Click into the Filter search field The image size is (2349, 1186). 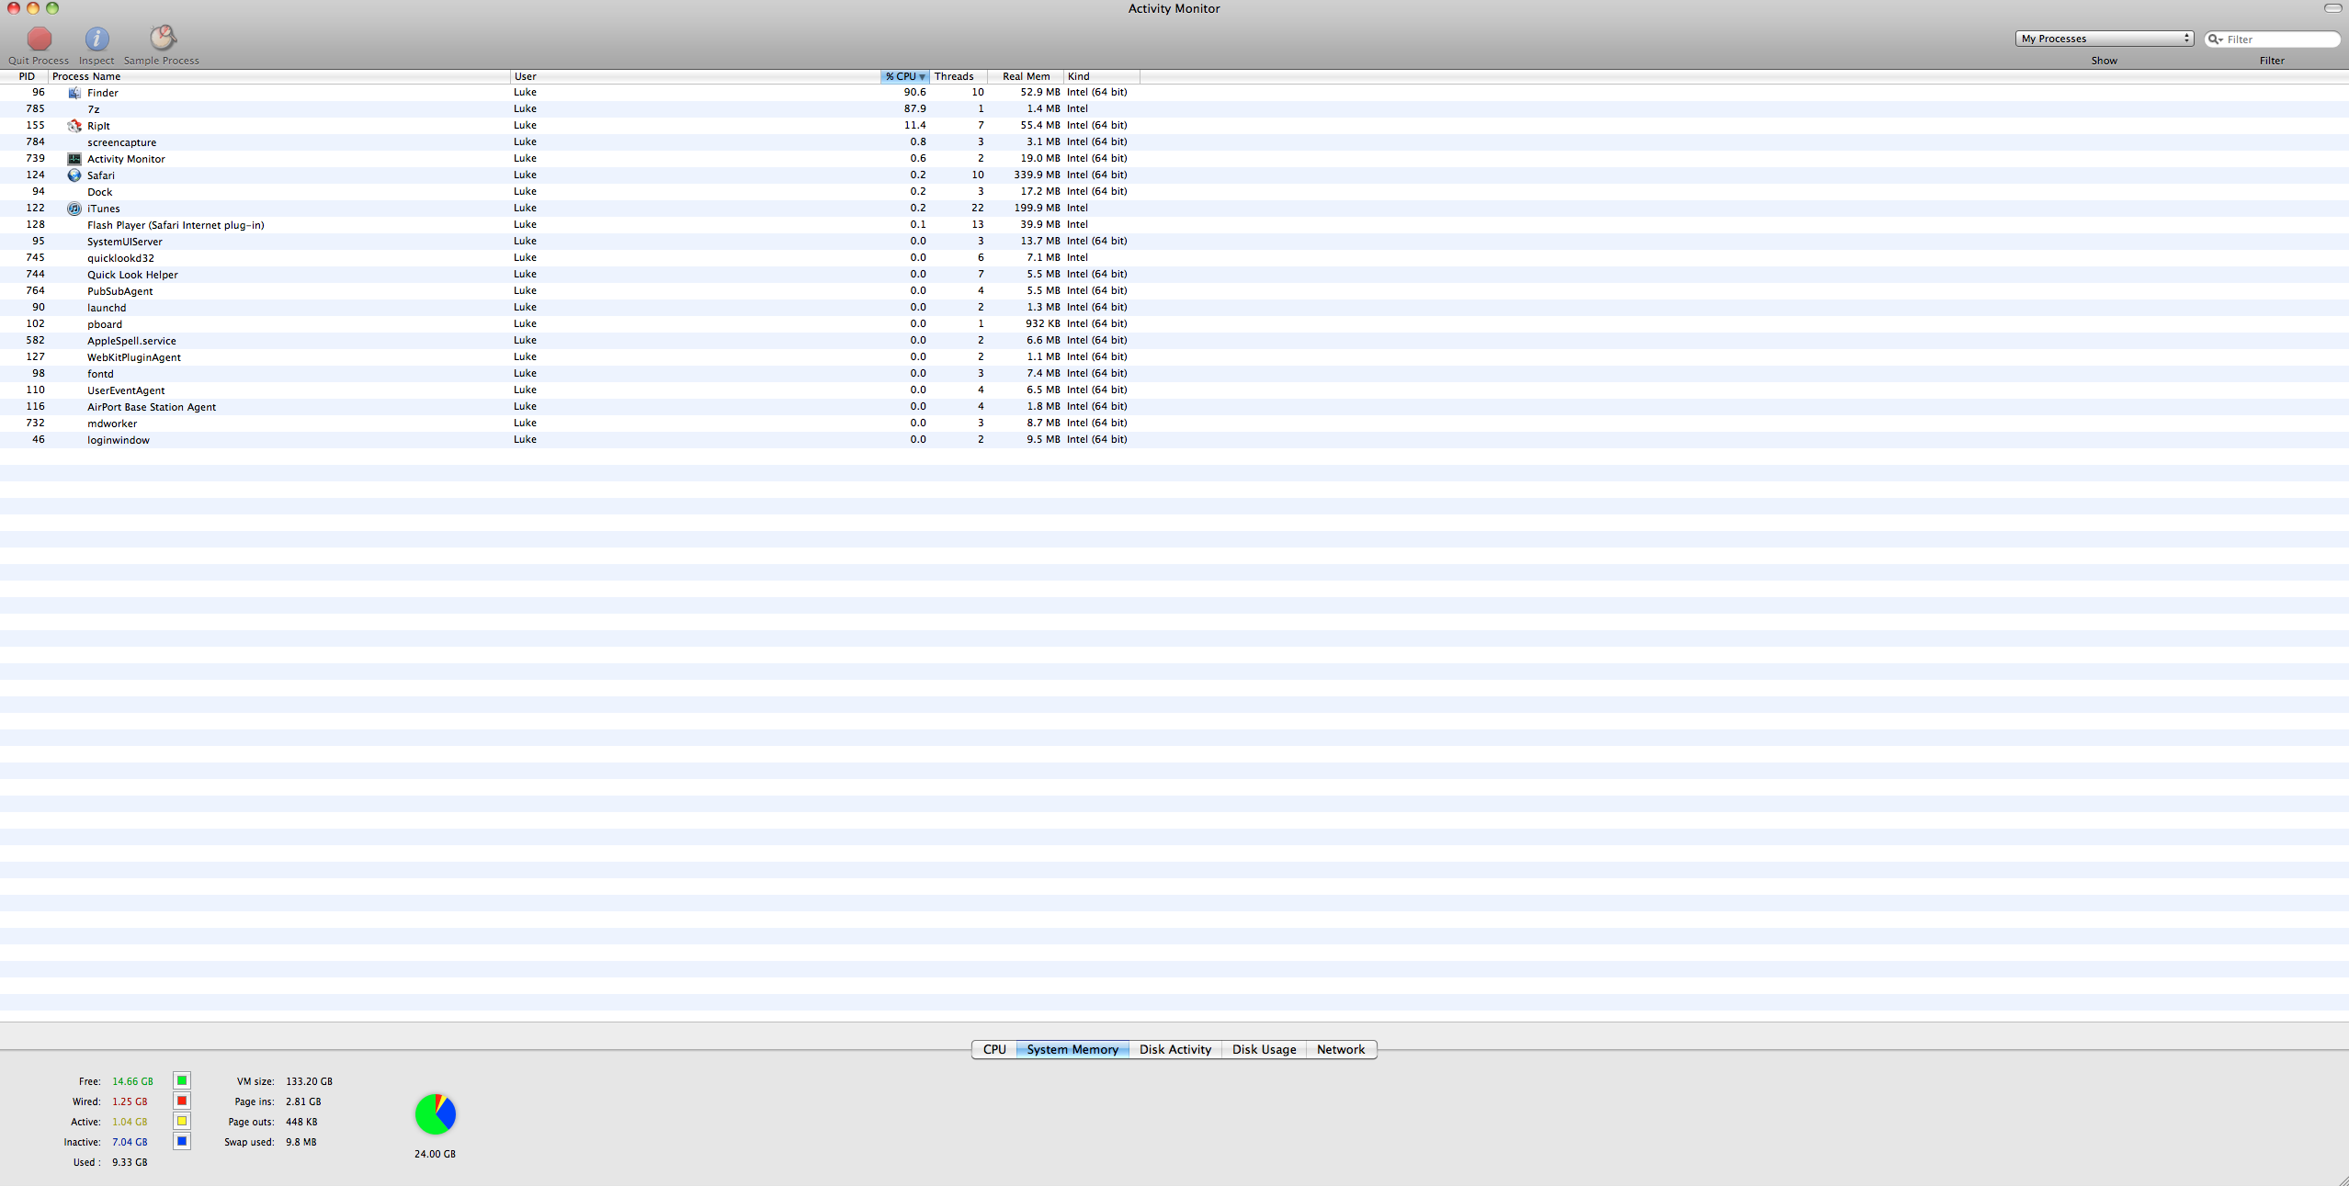pyautogui.click(x=2281, y=40)
